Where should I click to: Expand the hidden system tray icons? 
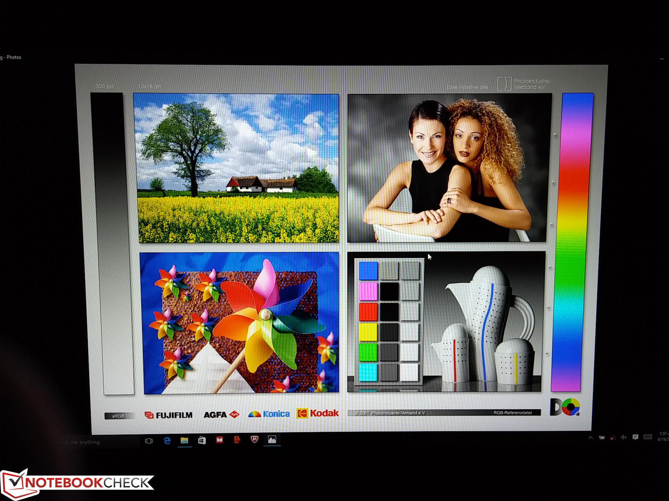click(590, 438)
